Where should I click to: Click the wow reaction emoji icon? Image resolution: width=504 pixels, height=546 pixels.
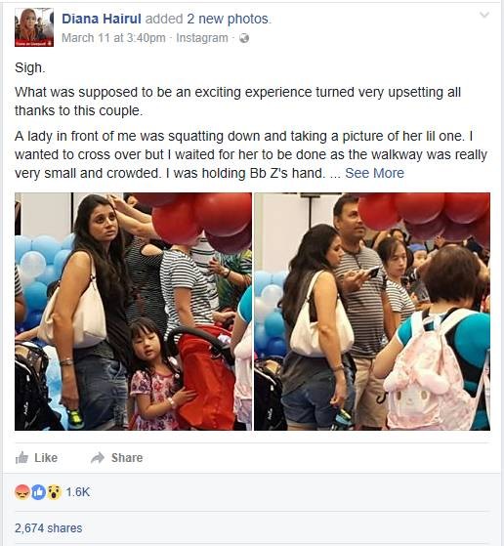54,492
